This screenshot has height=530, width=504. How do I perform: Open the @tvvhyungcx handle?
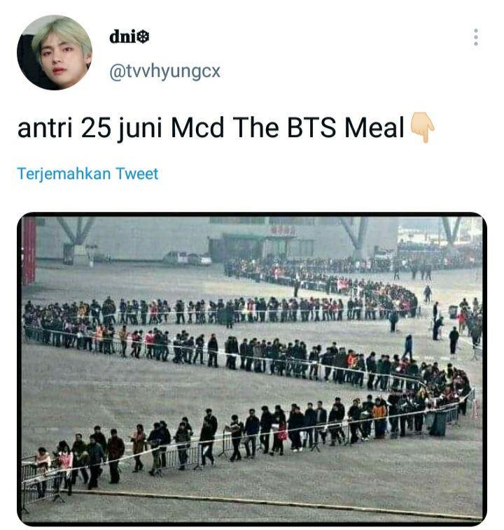coord(164,71)
